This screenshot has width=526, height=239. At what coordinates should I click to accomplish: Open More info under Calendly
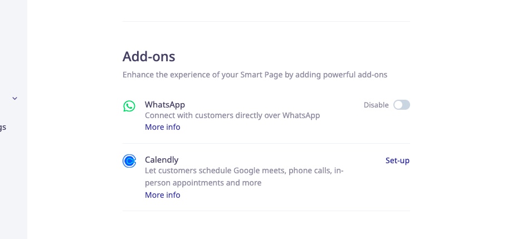(x=162, y=195)
